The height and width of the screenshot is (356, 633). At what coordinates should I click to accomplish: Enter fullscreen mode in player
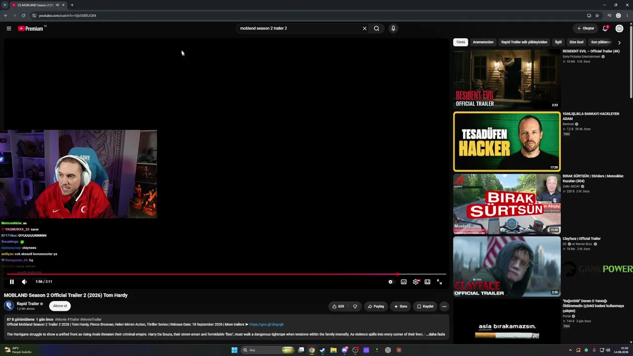439,282
